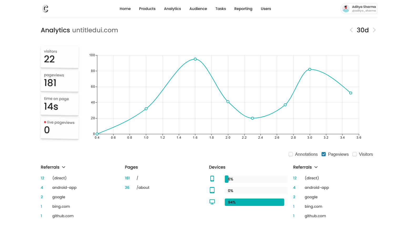Click the chart starting point at 0.4

pyautogui.click(x=97, y=134)
